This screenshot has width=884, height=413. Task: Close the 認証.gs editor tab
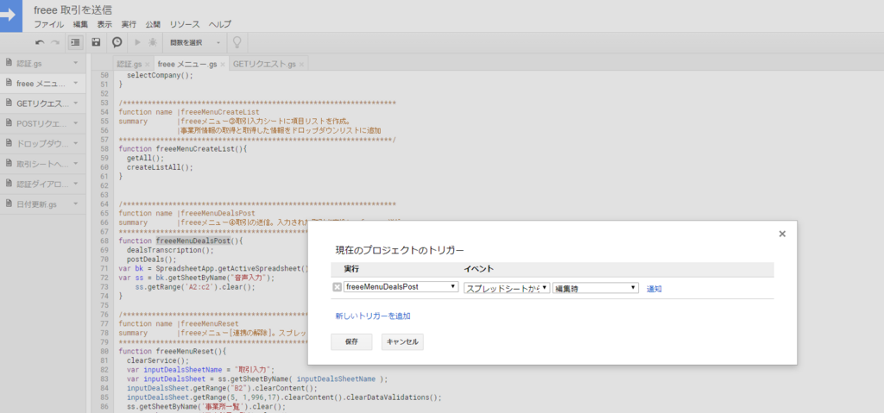tap(147, 65)
